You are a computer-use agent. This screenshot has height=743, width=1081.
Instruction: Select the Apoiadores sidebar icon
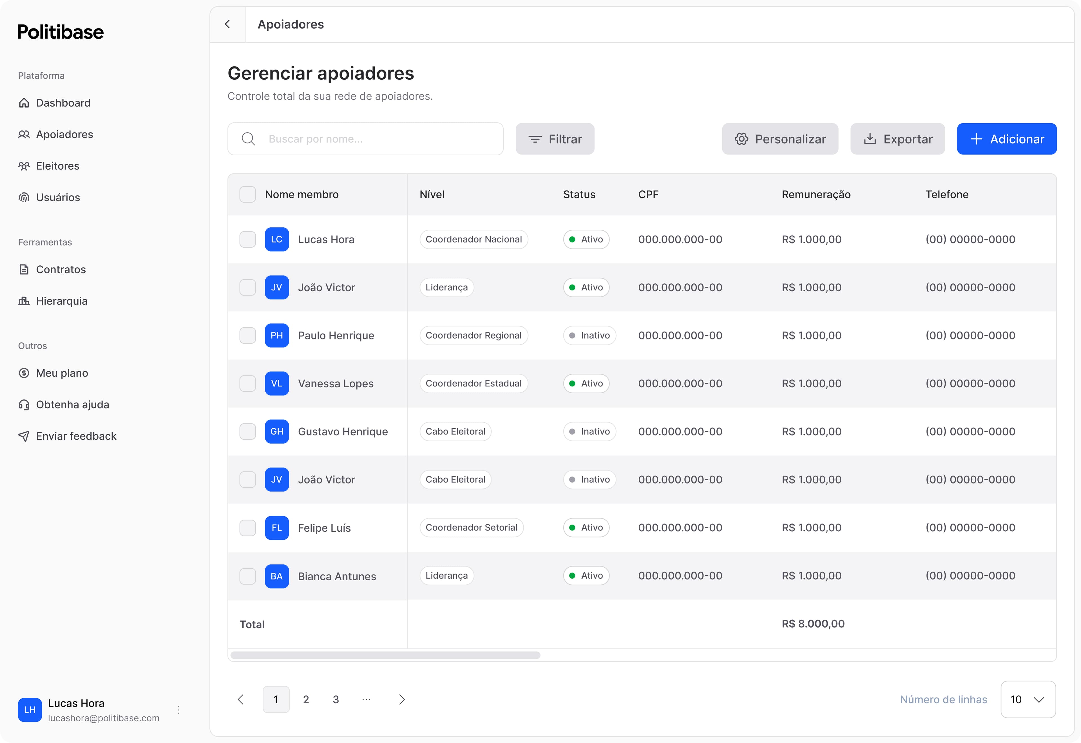(x=24, y=134)
